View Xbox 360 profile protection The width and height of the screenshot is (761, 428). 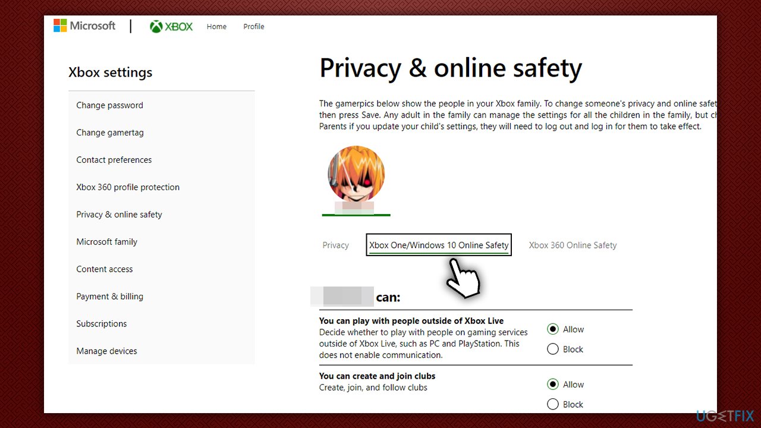click(128, 187)
